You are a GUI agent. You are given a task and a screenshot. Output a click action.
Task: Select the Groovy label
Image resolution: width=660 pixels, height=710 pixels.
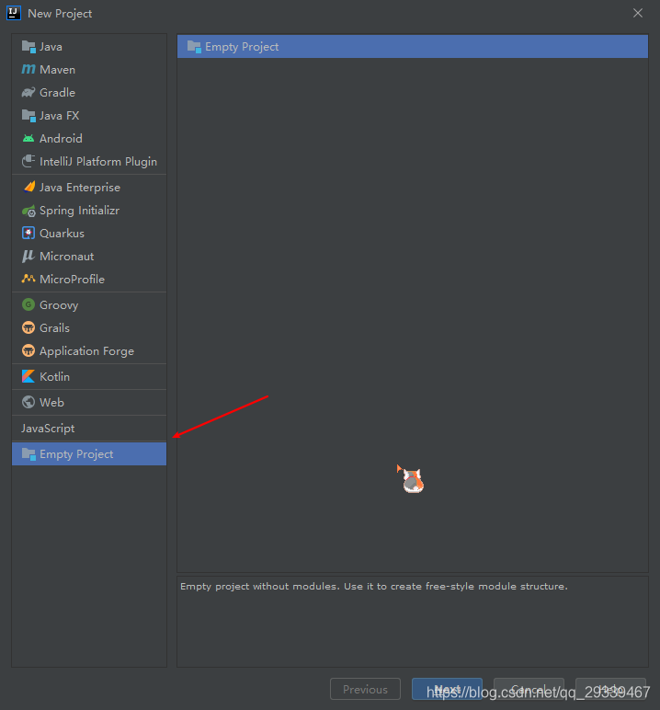click(59, 305)
